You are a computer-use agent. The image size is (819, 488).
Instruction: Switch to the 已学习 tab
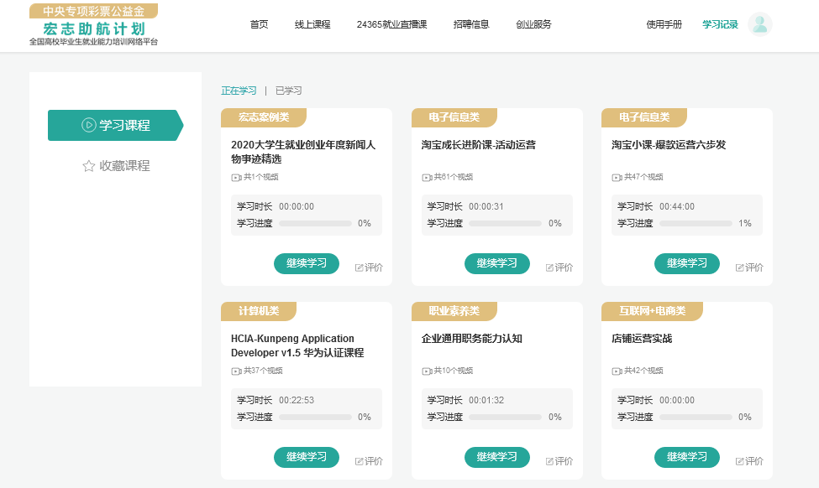coord(288,91)
